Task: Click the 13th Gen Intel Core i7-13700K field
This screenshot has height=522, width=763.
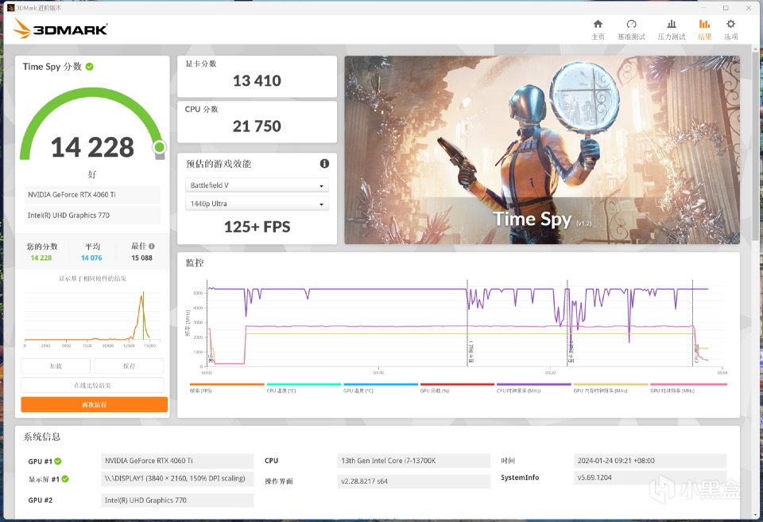Action: pos(413,461)
